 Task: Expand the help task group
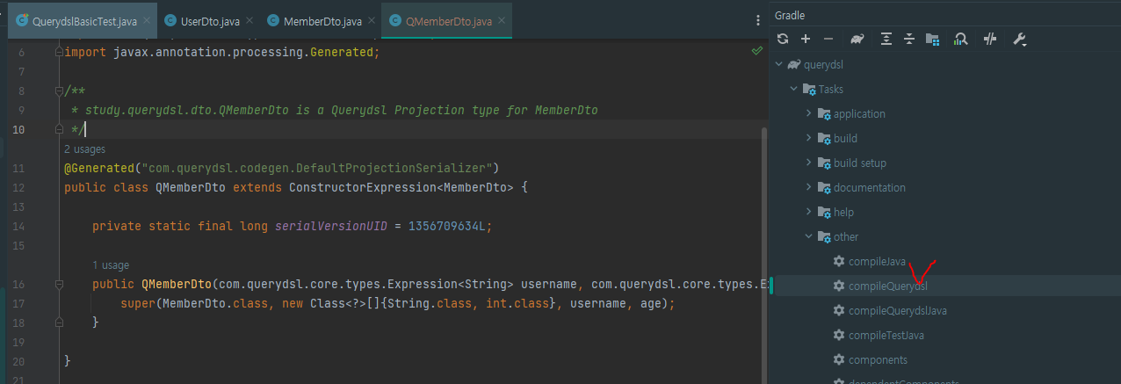[809, 212]
